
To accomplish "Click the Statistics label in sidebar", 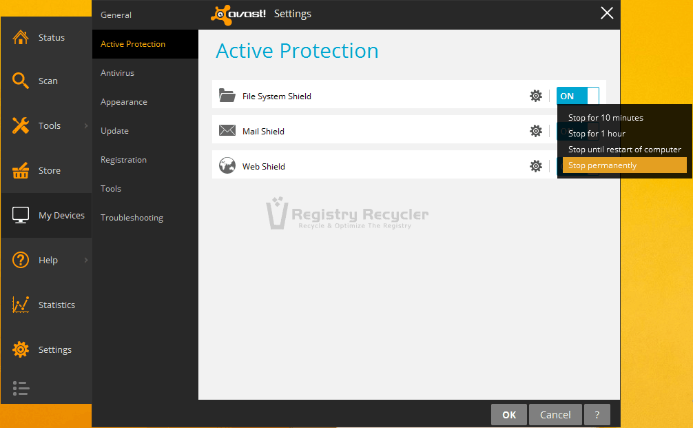I will pos(56,305).
